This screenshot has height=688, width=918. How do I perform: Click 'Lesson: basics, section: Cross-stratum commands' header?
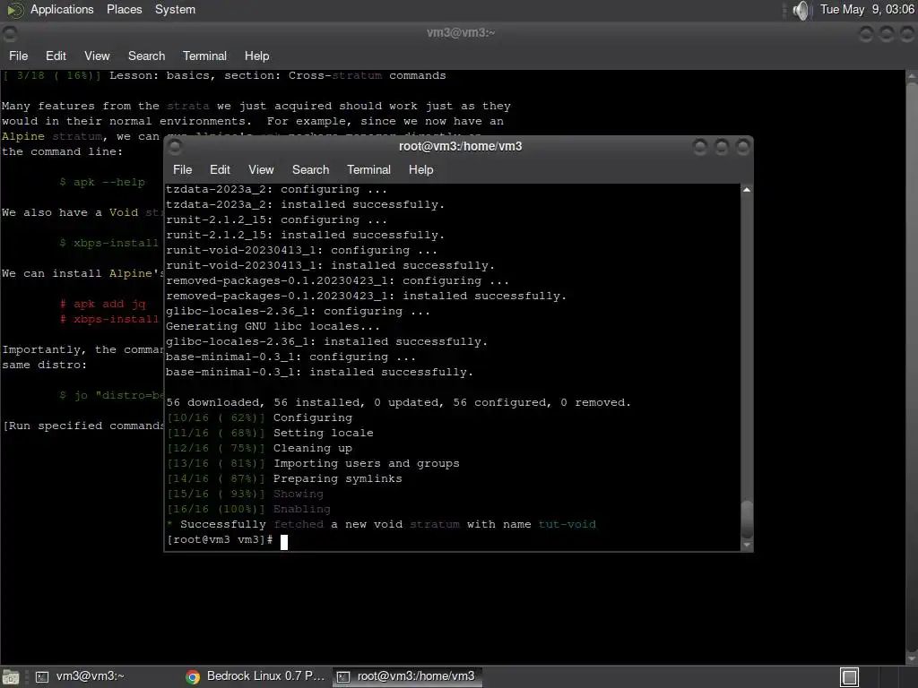click(278, 75)
